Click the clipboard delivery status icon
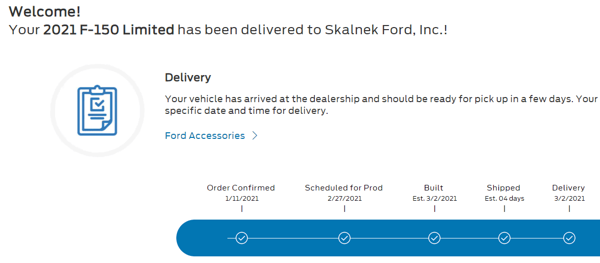This screenshot has width=600, height=263. 97,111
